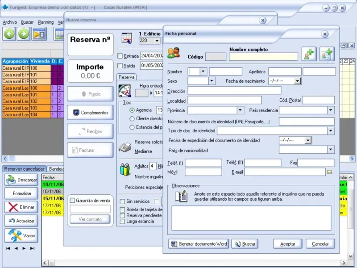Click the Eliminar red X button
Image resolution: width=357 pixels, height=268 pixels.
click(21, 207)
